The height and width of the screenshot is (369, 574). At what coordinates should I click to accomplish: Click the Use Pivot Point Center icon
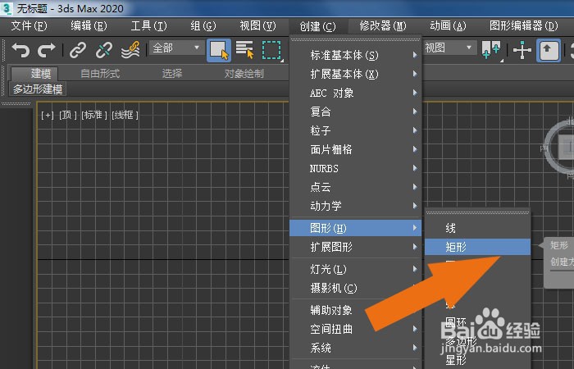tap(491, 50)
